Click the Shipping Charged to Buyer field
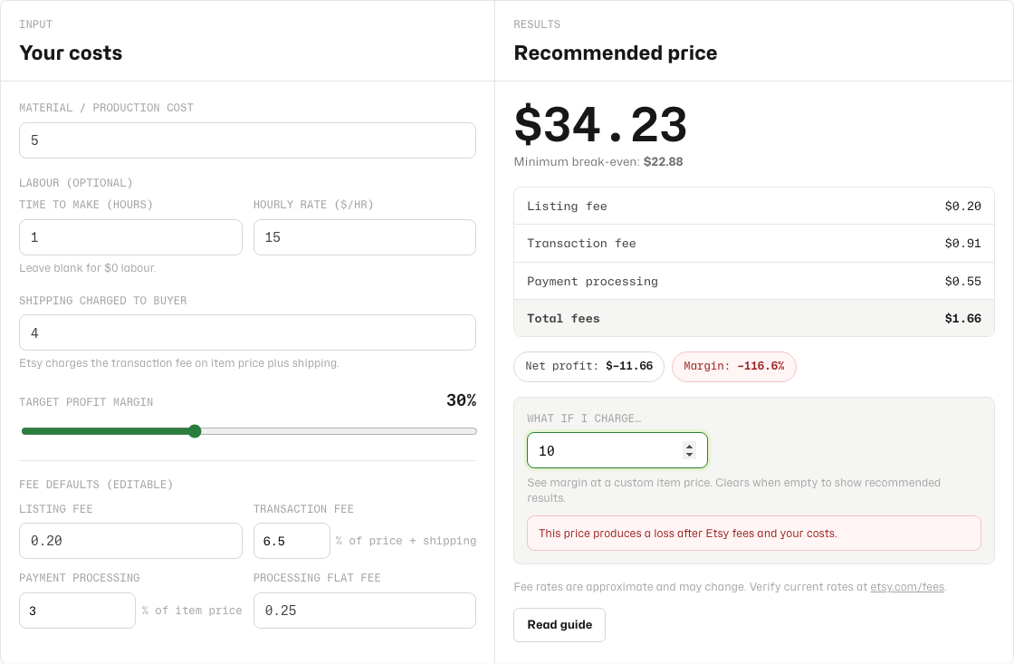Viewport: 1014px width, 664px height. click(247, 332)
